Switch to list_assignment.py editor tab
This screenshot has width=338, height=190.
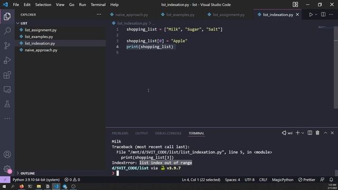click(x=229, y=15)
